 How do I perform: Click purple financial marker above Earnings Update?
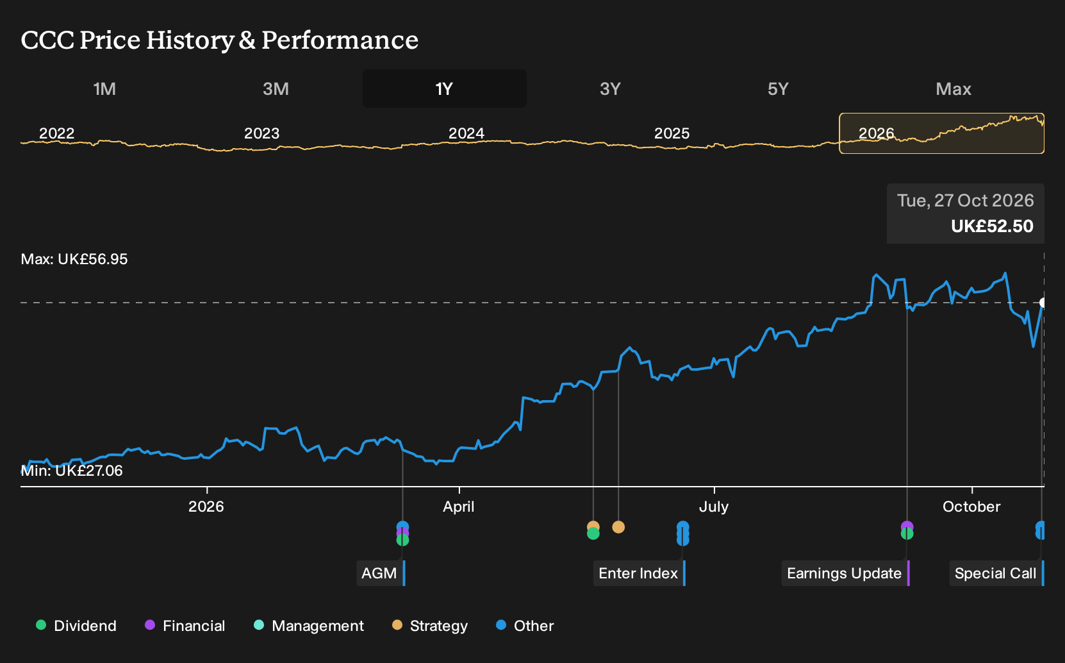point(907,526)
